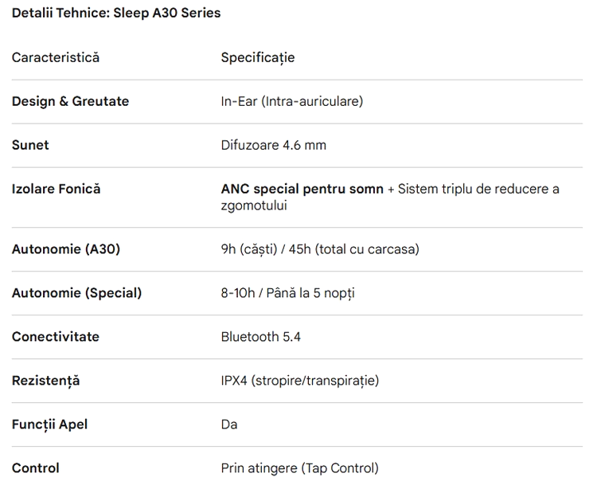Click the "Specificație" column header
The height and width of the screenshot is (485, 597).
tap(258, 57)
